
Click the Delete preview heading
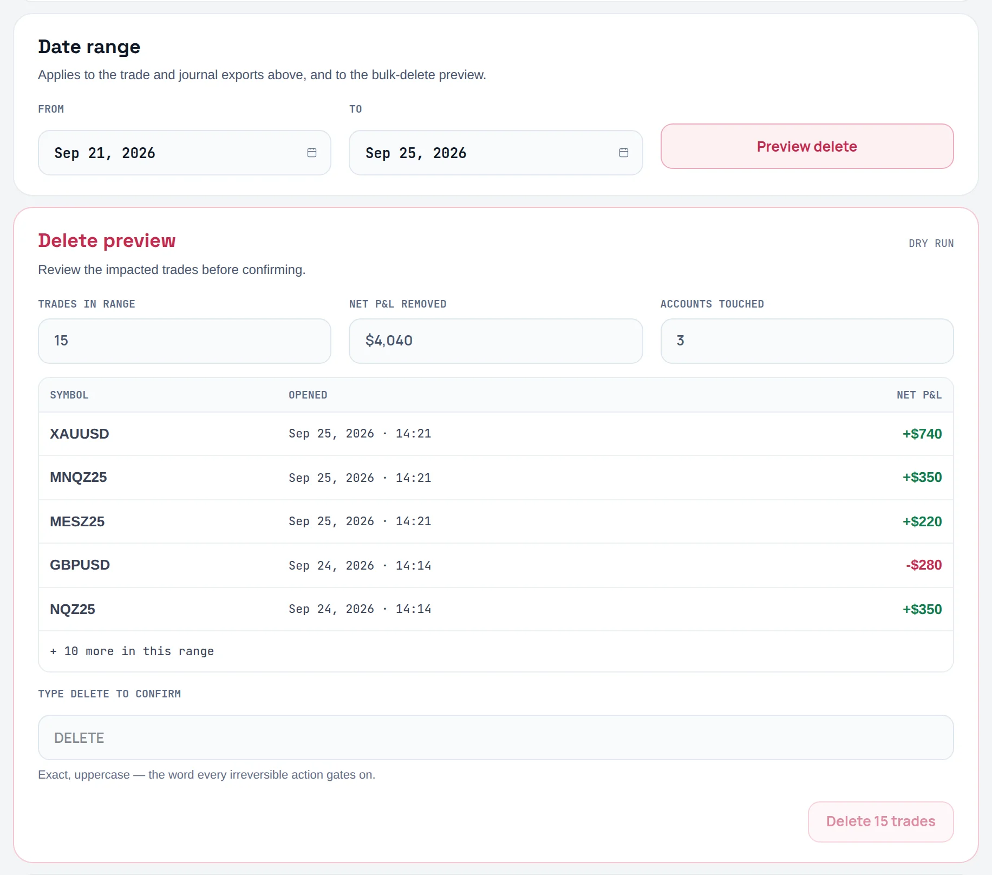pos(107,240)
